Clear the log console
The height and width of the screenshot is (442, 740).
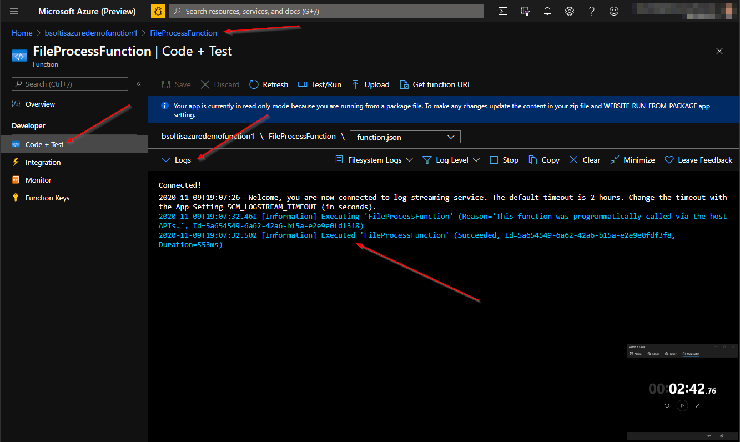pyautogui.click(x=585, y=160)
